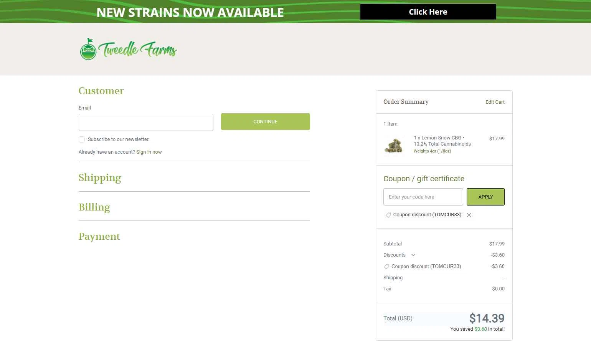The height and width of the screenshot is (363, 591).
Task: Click the Coupon discount (TOMCUR33) chip label
Action: point(427,215)
